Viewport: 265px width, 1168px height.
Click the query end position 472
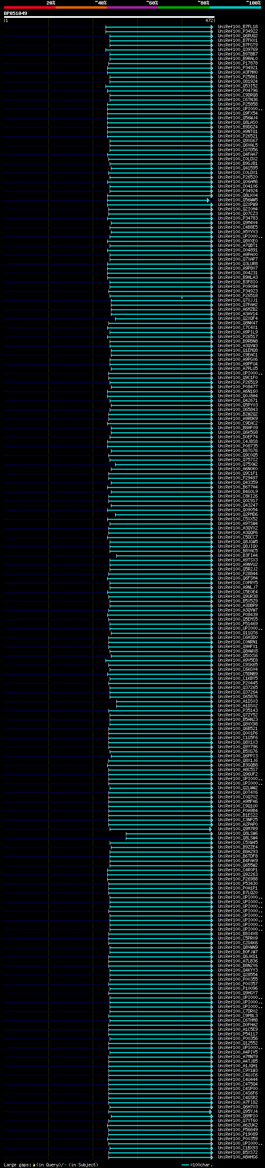click(209, 20)
